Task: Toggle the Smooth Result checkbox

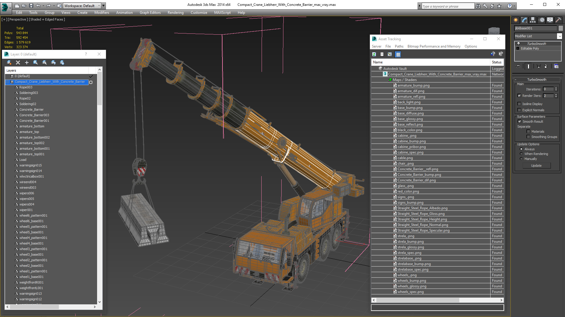Action: [x=520, y=122]
